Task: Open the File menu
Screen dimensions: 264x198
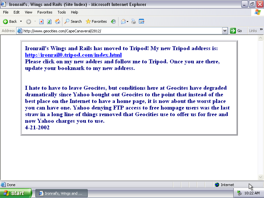Action: tap(6, 12)
